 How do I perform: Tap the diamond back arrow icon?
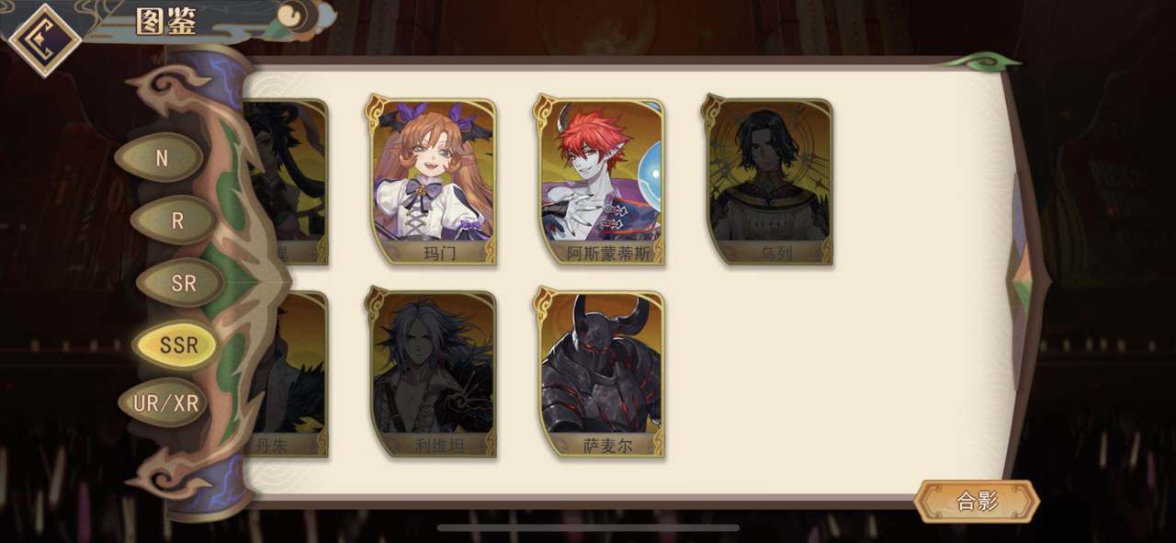[x=44, y=38]
